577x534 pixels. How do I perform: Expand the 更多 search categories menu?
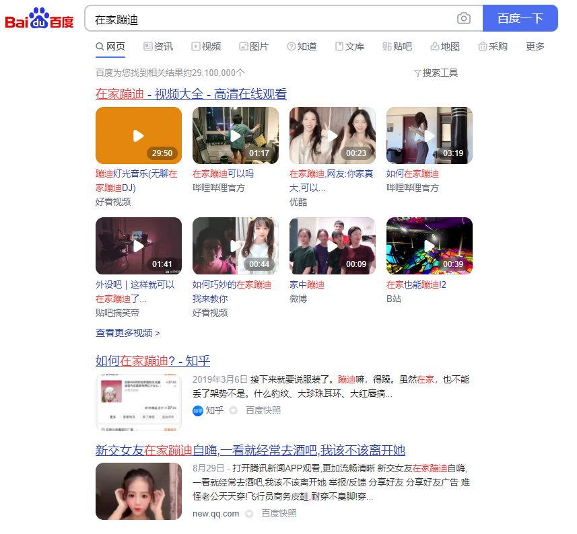535,46
